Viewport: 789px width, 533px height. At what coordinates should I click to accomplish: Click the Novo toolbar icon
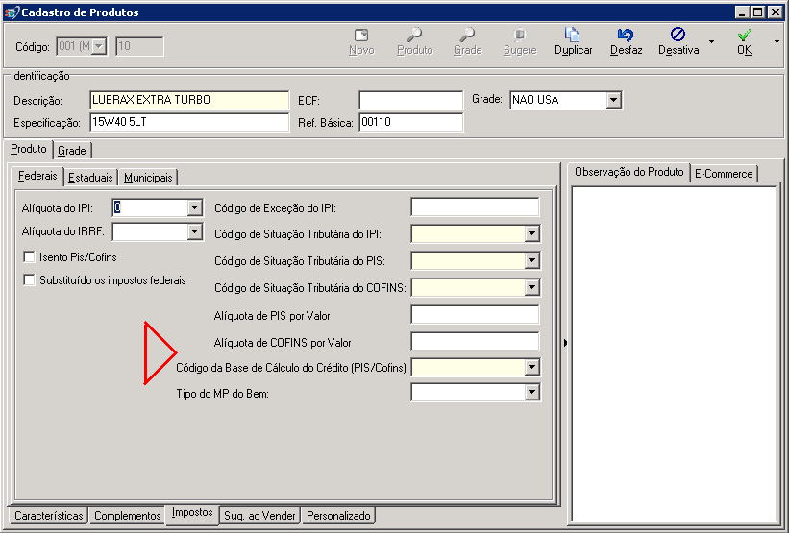coord(361,36)
